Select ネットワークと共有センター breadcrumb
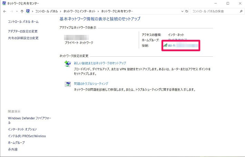 [117, 11]
